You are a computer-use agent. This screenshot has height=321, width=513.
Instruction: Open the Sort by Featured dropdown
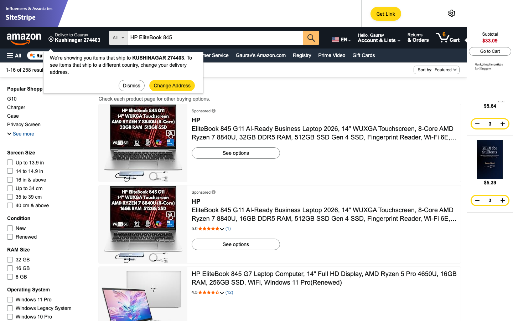[436, 70]
